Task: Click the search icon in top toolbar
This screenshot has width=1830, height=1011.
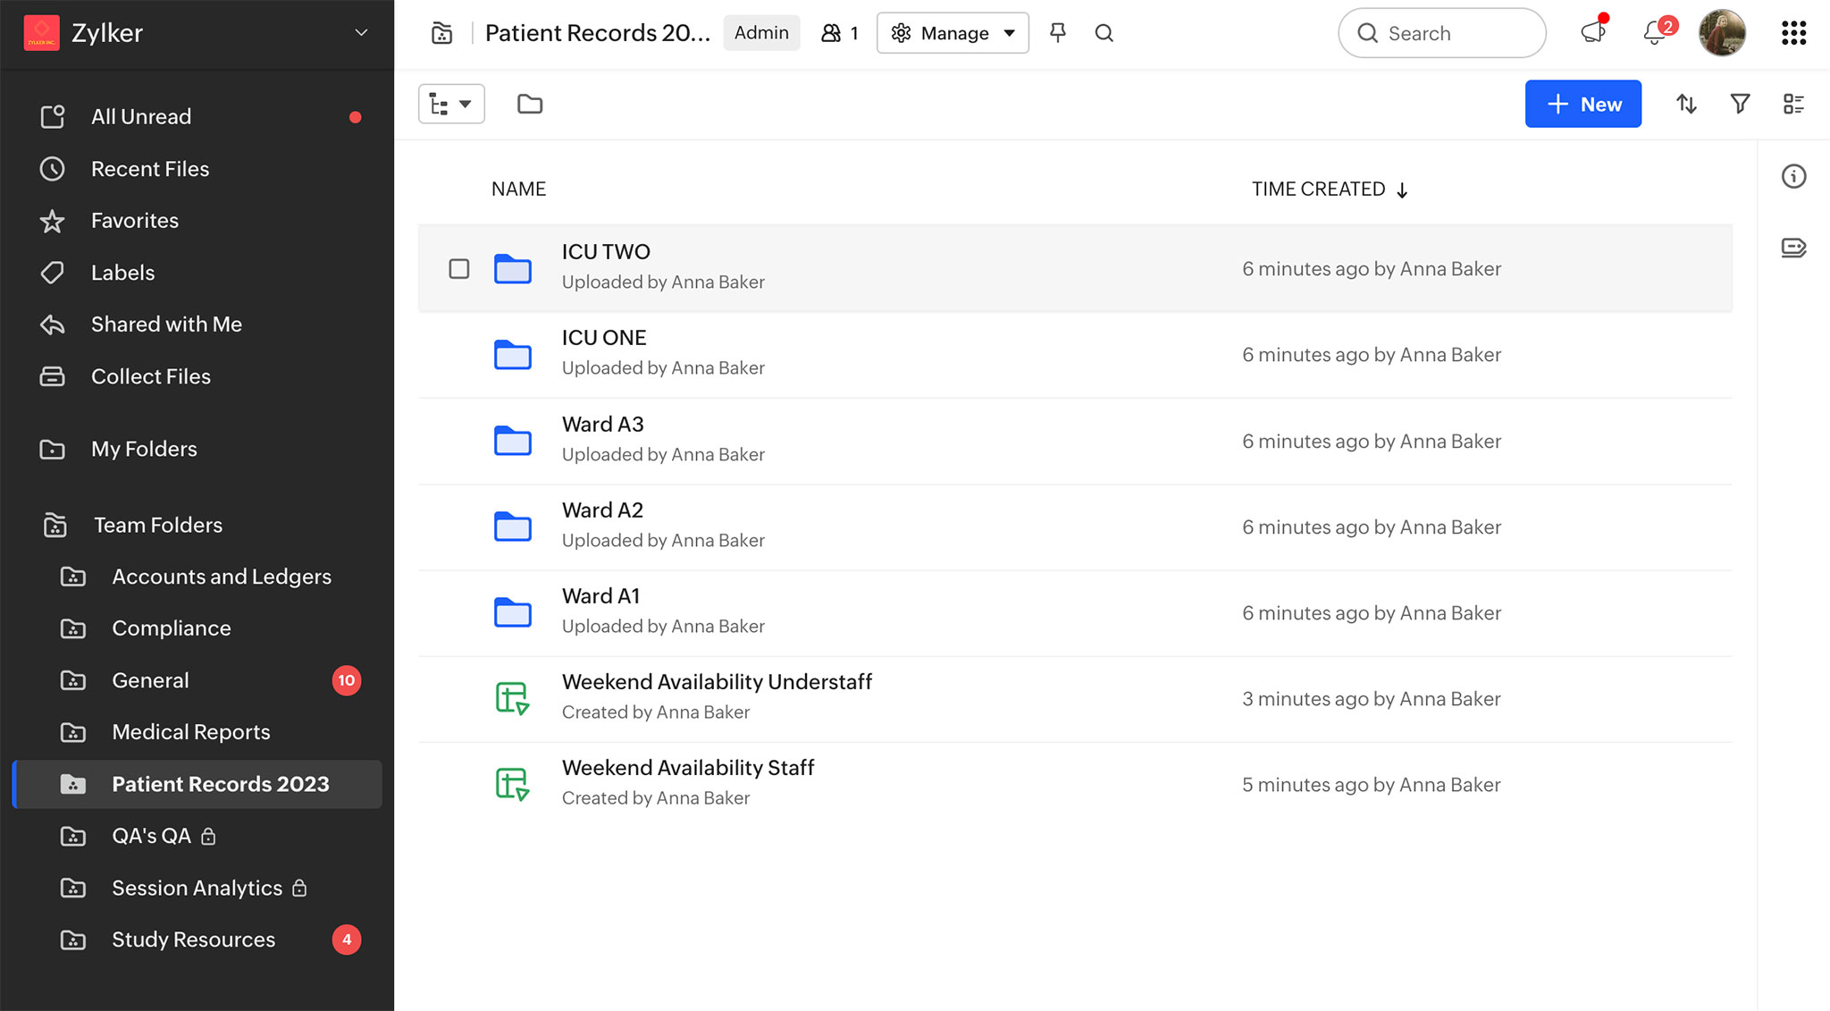Action: 1103,34
